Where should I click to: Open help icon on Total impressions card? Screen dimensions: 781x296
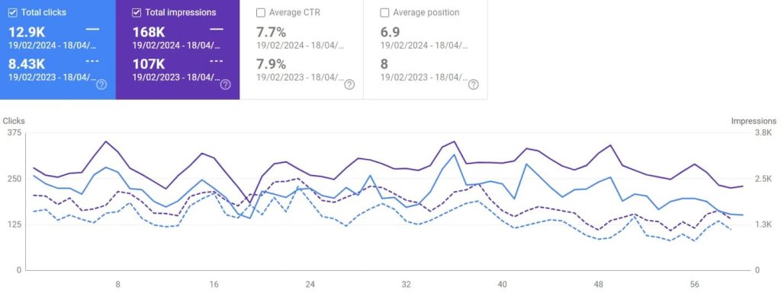(225, 84)
